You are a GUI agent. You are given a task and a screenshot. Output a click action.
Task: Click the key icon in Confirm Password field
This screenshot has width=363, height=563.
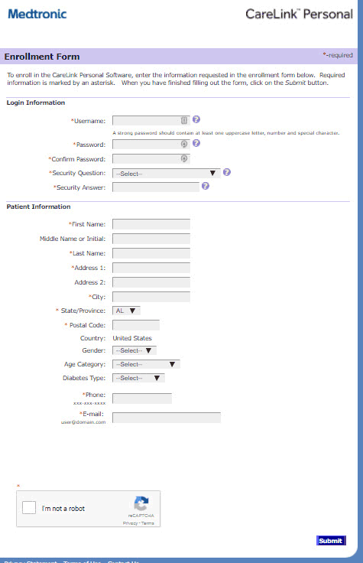[x=184, y=158]
